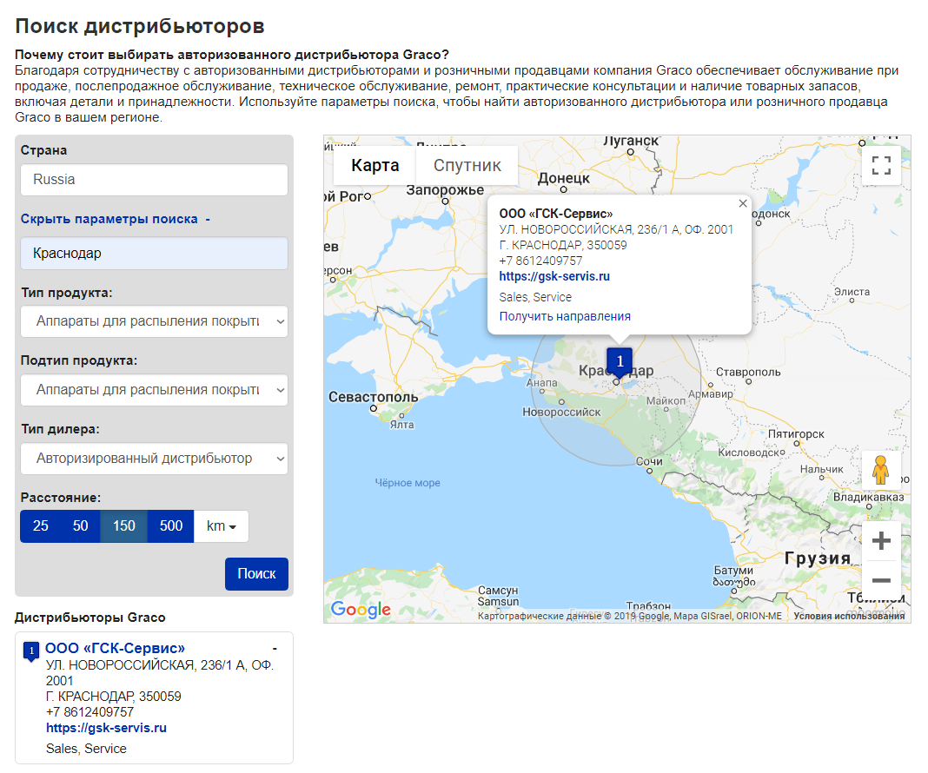The height and width of the screenshot is (773, 928).
Task: Switch map to Спутник view
Action: tap(467, 166)
